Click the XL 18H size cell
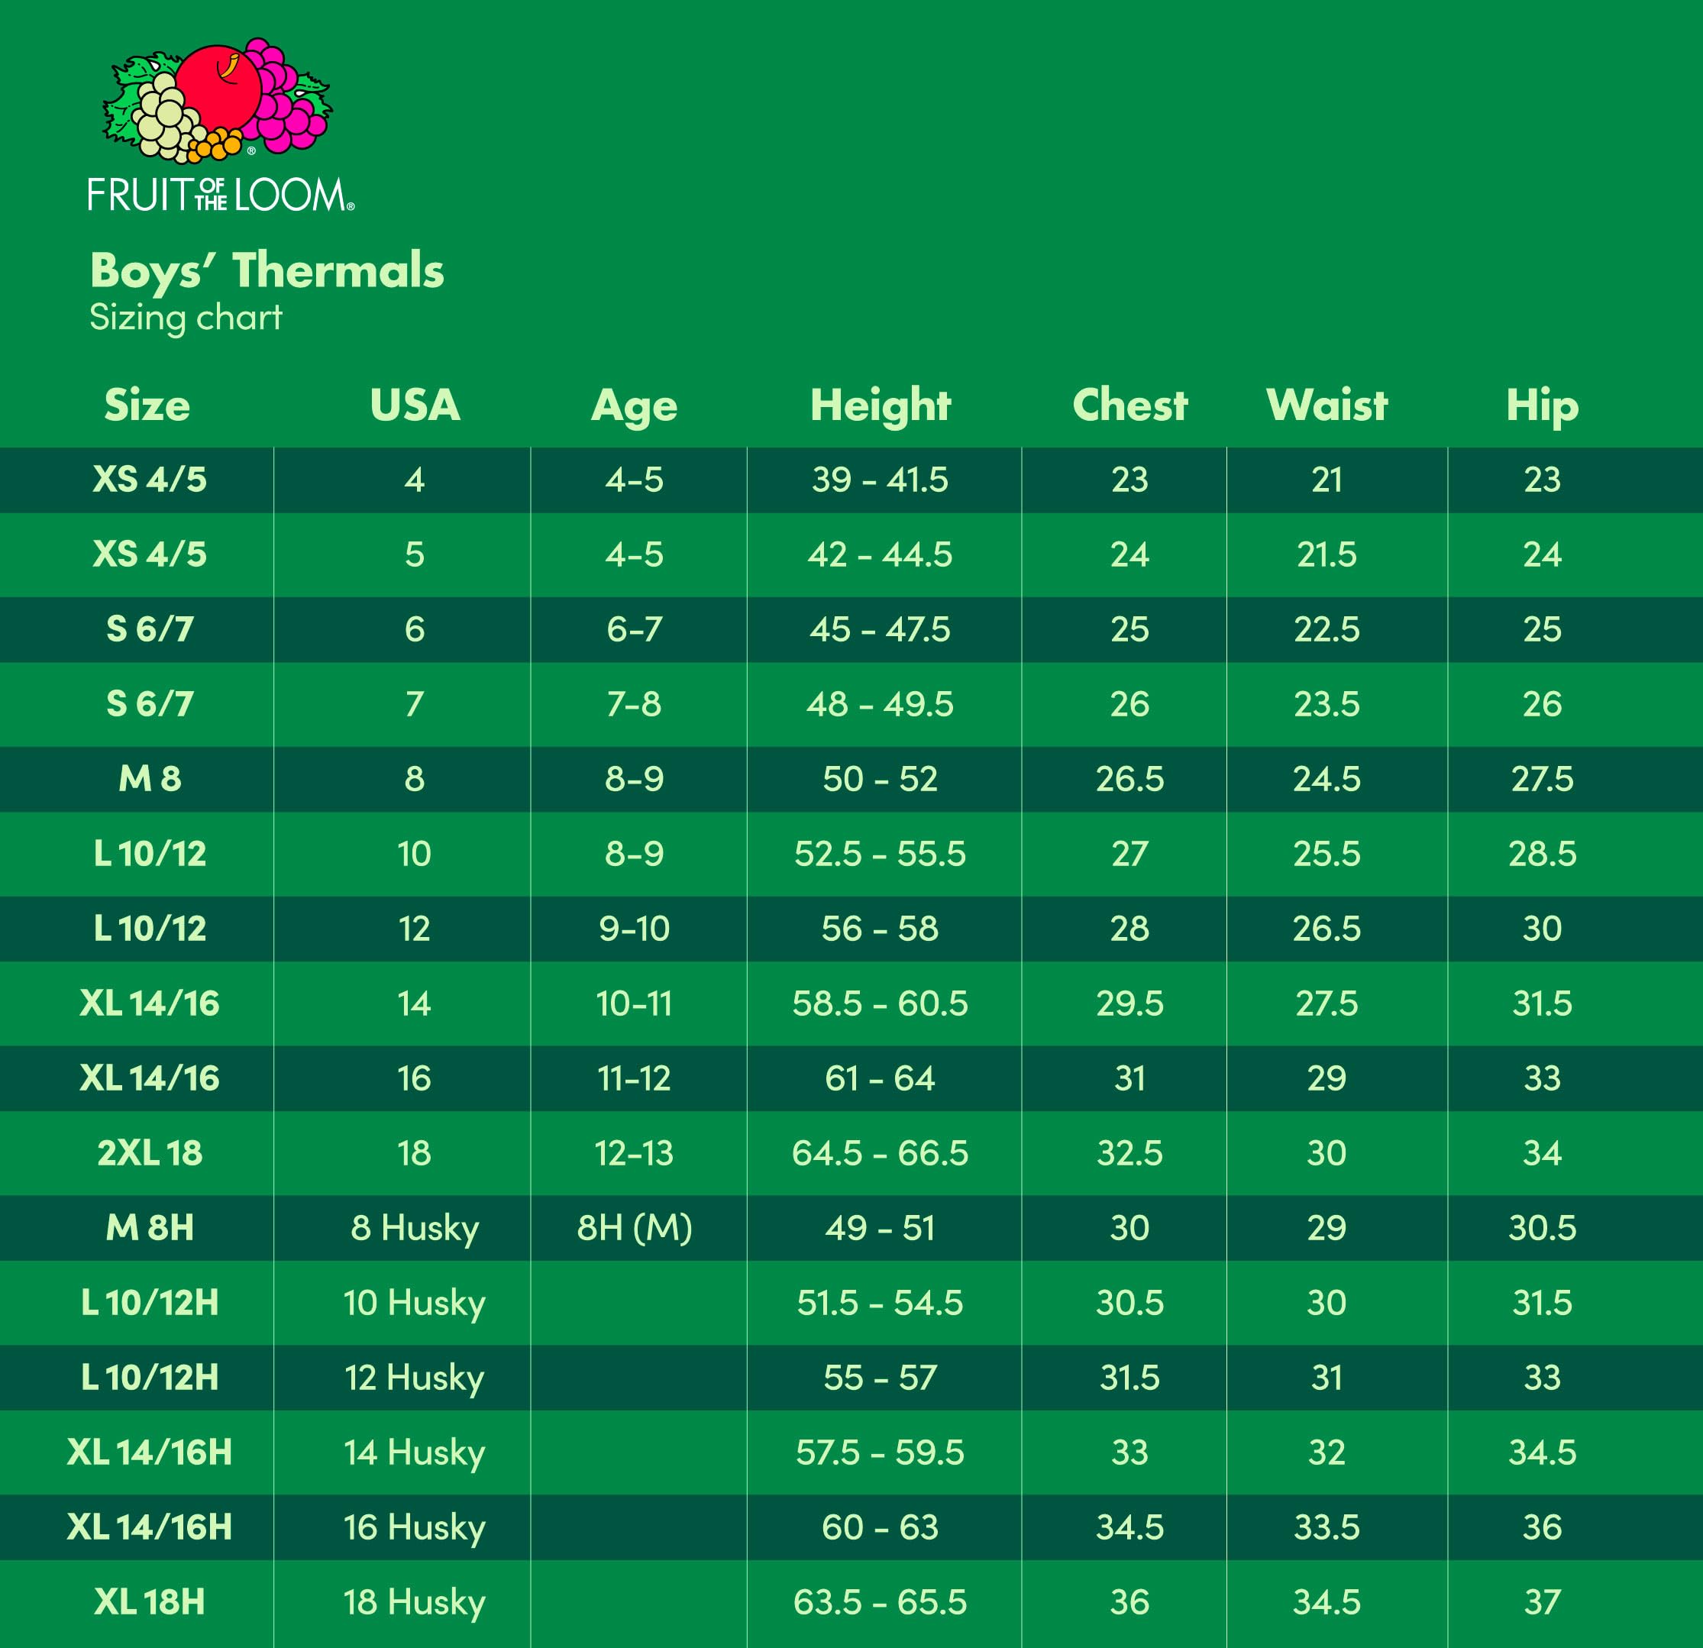This screenshot has height=1648, width=1703. 150,1602
